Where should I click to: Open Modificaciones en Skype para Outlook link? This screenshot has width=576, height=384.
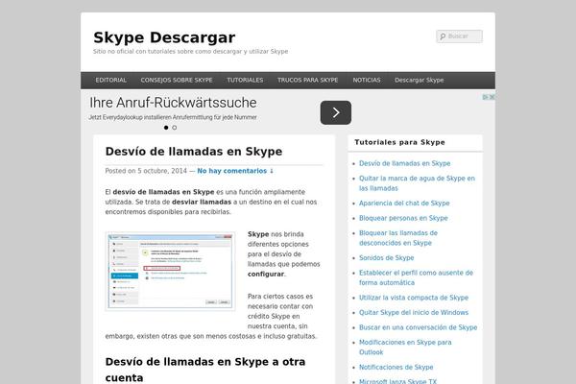[405, 348]
